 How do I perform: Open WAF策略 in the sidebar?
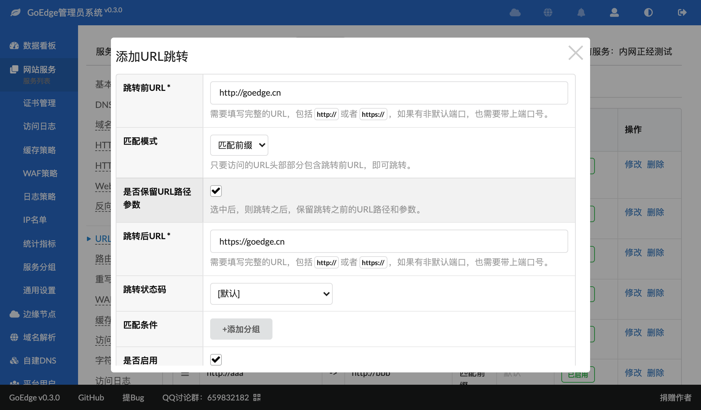[40, 173]
